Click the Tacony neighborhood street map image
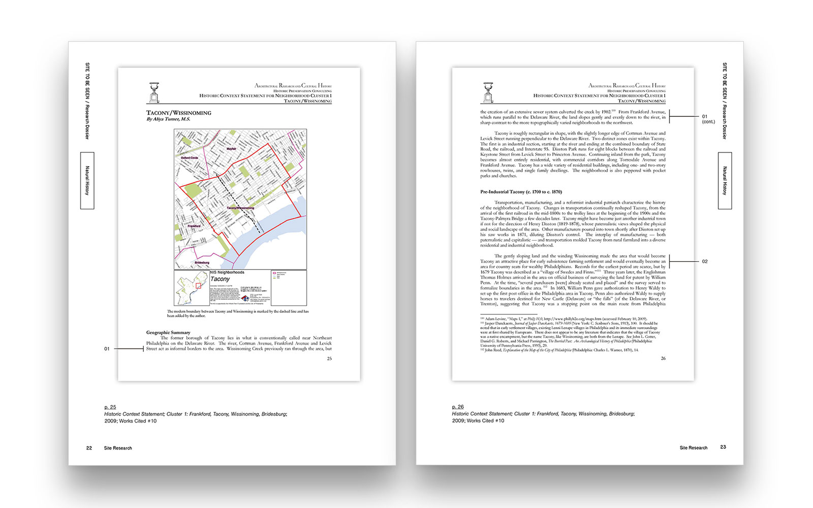The height and width of the screenshot is (508, 813). pos(240,199)
